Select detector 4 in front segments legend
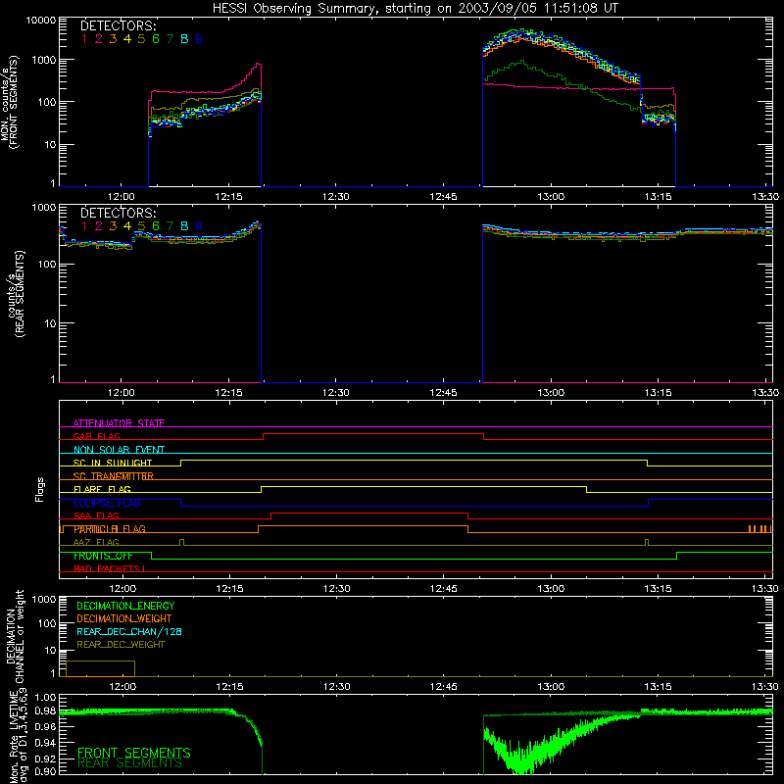The image size is (784, 784). (127, 39)
